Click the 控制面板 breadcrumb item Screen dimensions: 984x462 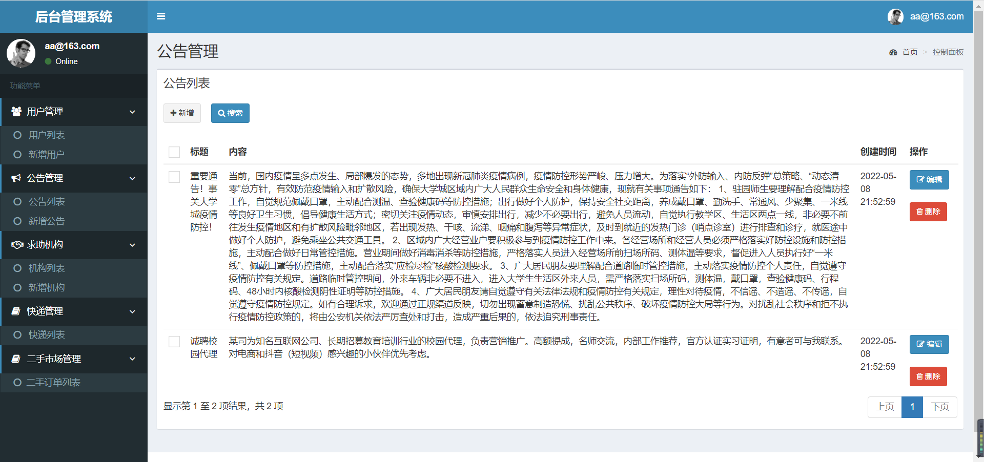pyautogui.click(x=948, y=52)
